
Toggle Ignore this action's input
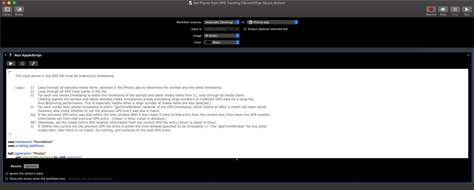pyautogui.click(x=7, y=173)
